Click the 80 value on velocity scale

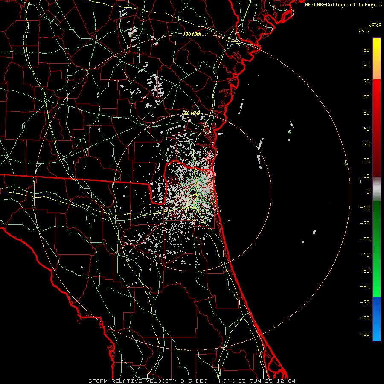pyautogui.click(x=367, y=66)
